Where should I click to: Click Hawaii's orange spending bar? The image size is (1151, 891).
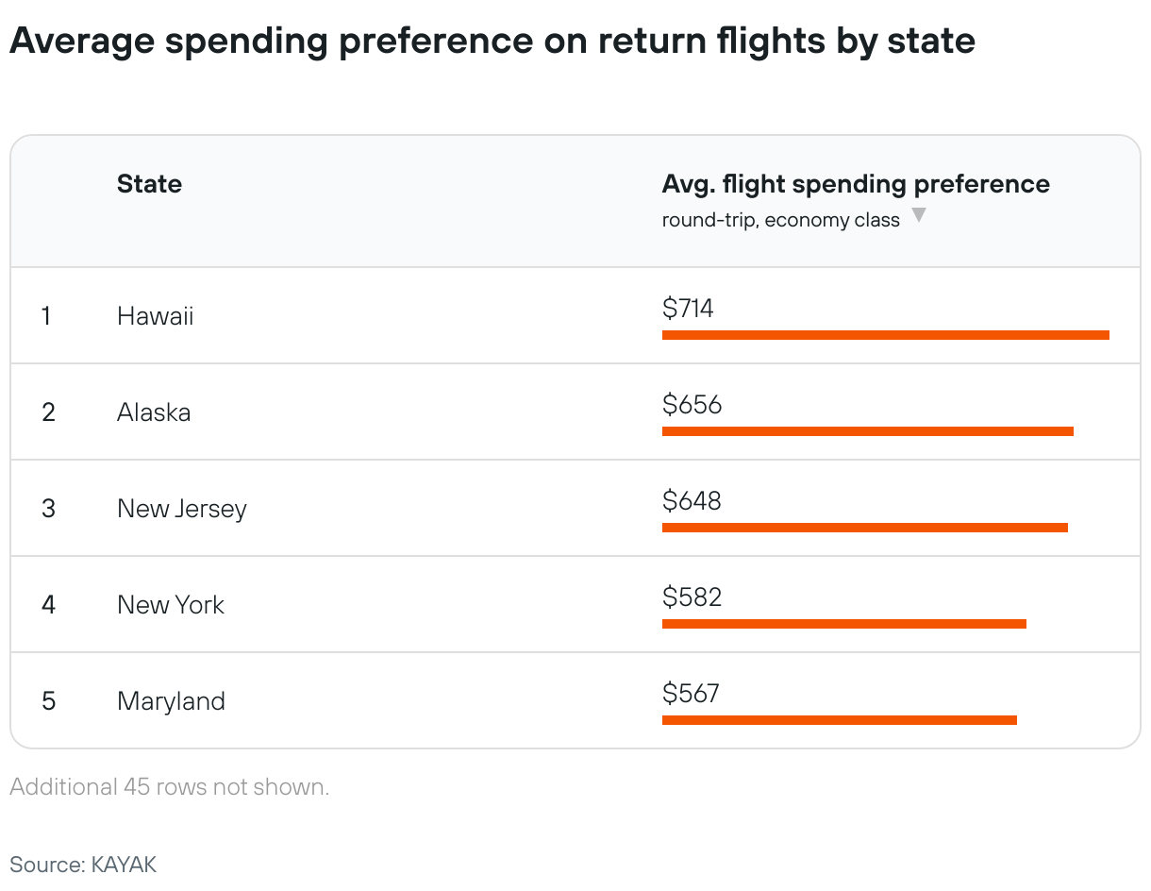(x=885, y=335)
